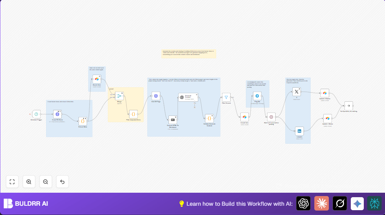Select the Extract Meta code node
The image size is (385, 215).
tap(83, 121)
